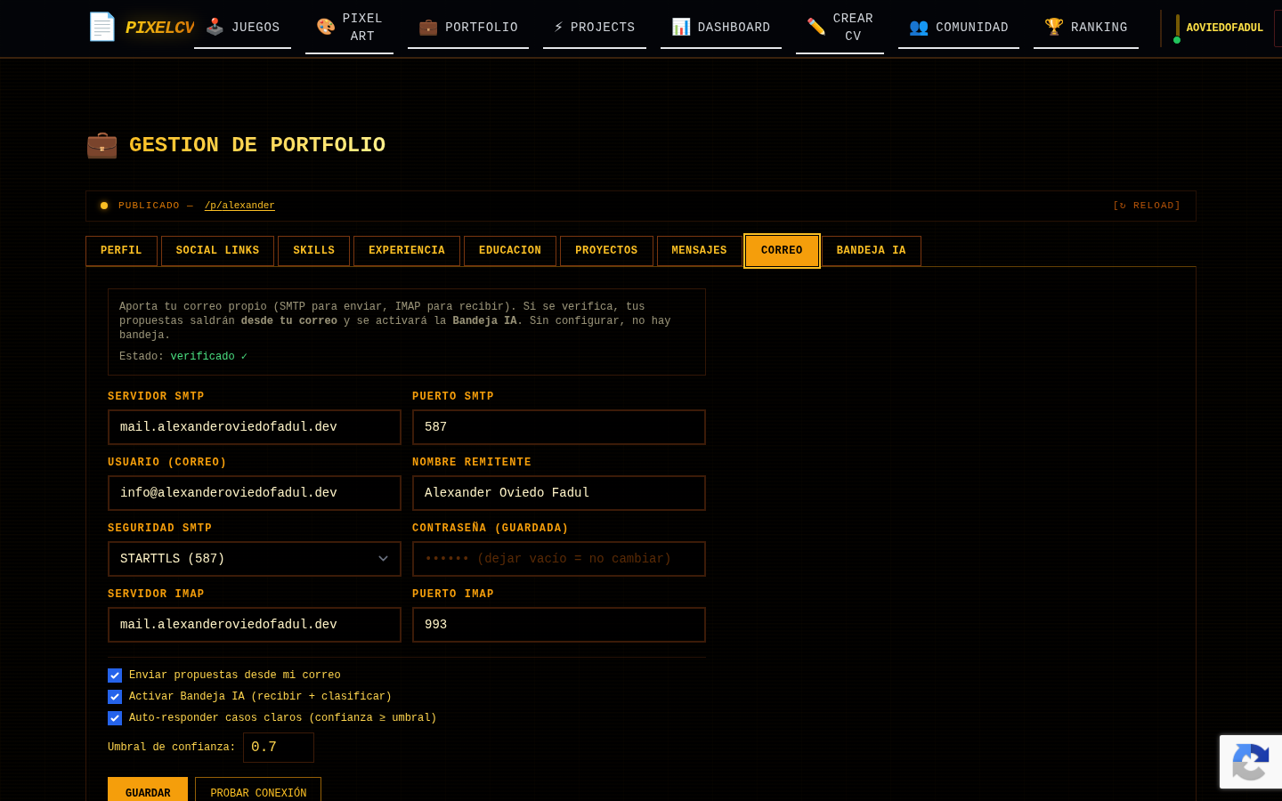Open the Mensajes tab

point(699,251)
